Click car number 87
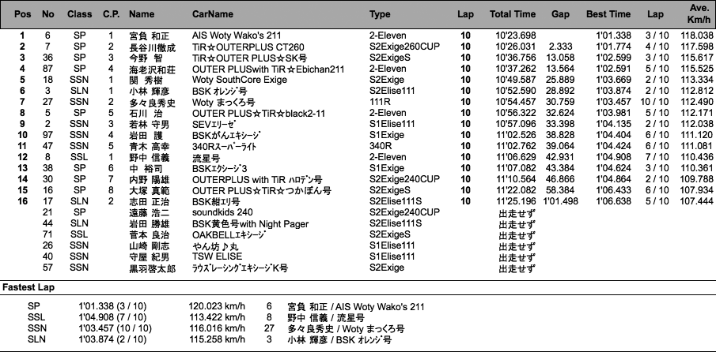Viewport: 716px width, 352px height. coord(47,69)
